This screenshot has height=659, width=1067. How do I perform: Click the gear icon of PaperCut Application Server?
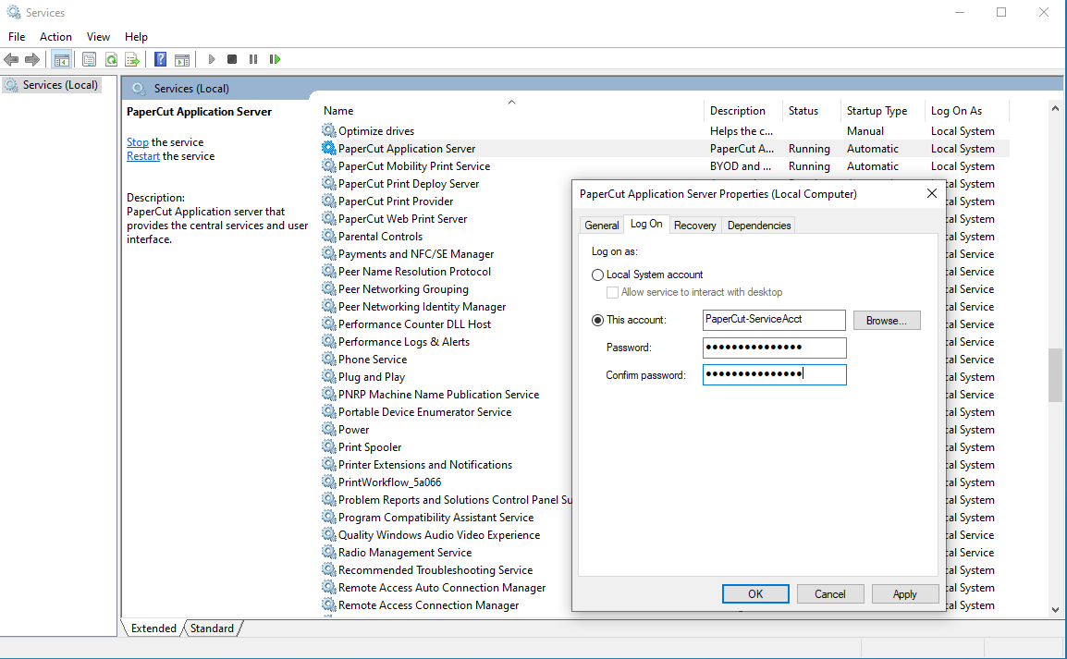click(x=329, y=148)
